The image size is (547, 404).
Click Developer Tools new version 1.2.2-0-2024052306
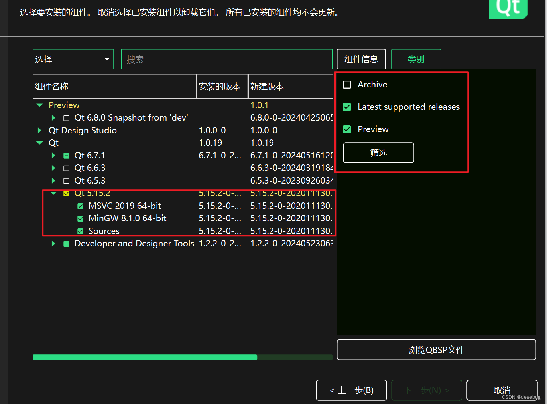291,244
